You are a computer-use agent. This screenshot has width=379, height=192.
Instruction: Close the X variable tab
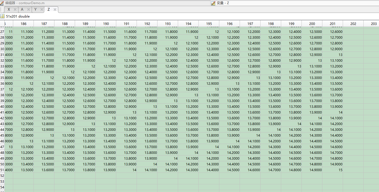click(x=15, y=9)
